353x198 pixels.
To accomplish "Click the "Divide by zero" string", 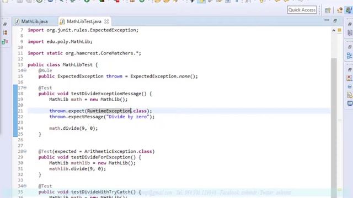I will click(x=127, y=117).
